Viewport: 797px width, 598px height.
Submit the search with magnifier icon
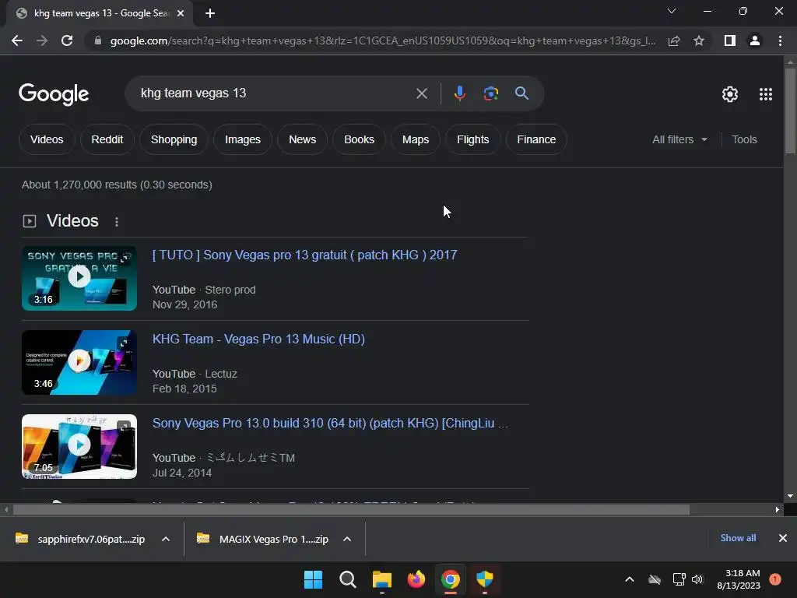click(521, 93)
